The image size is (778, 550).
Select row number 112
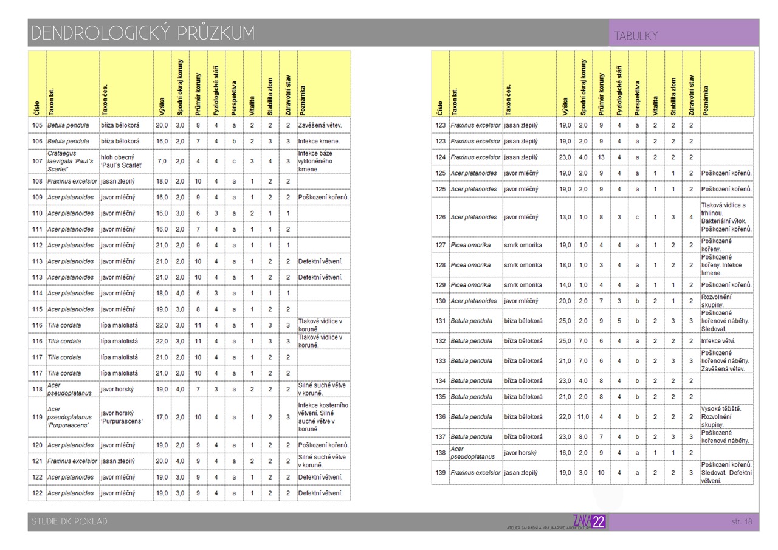coord(38,245)
